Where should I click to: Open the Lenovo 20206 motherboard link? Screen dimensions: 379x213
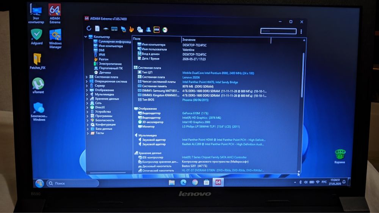tap(191, 78)
